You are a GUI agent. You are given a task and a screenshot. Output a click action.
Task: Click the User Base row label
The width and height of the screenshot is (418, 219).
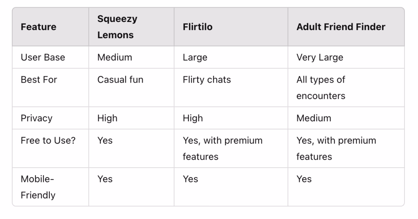(x=43, y=57)
